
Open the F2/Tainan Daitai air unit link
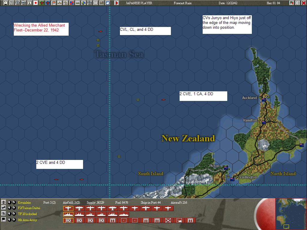point(29,208)
